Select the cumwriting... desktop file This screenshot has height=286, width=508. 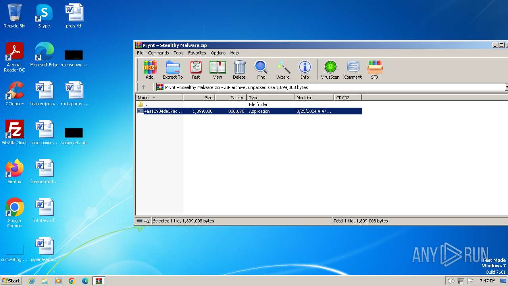pyautogui.click(x=14, y=254)
